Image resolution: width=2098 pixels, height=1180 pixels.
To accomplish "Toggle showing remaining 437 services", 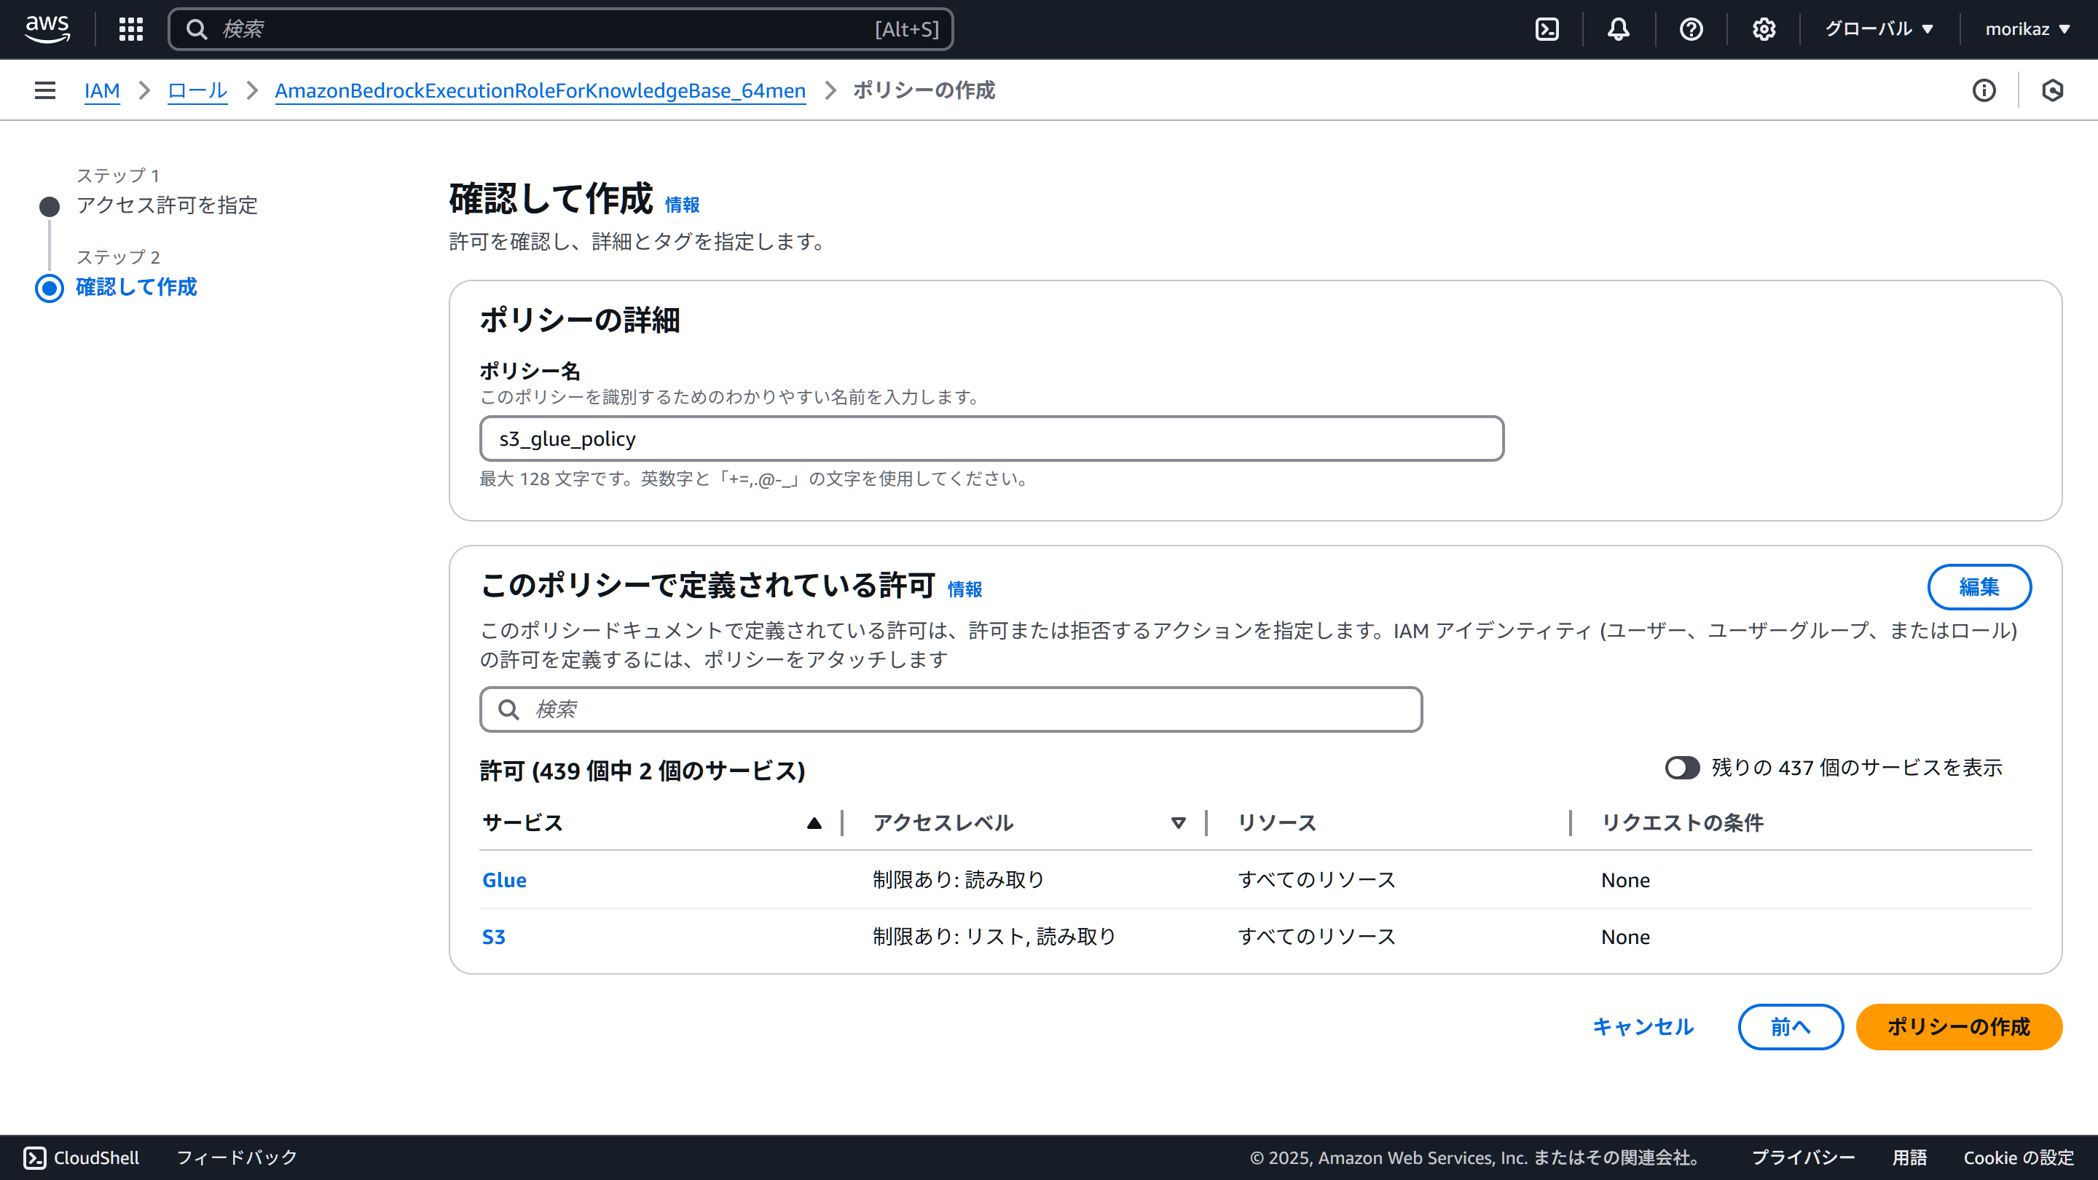I will click(x=1681, y=768).
